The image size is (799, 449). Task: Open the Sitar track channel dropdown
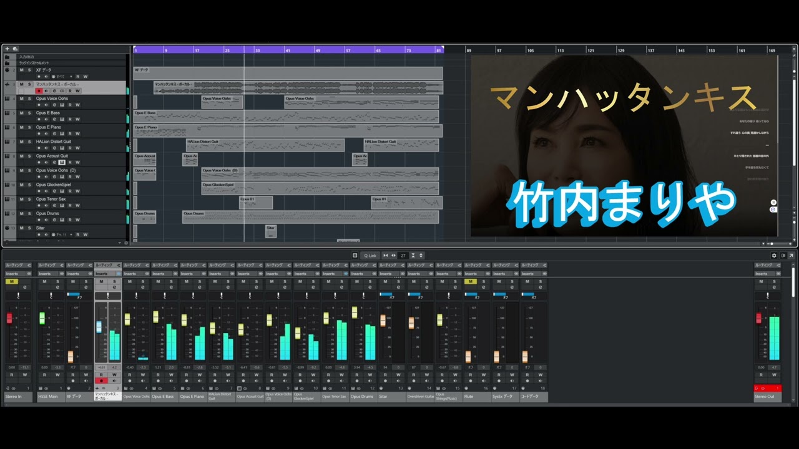(70, 235)
